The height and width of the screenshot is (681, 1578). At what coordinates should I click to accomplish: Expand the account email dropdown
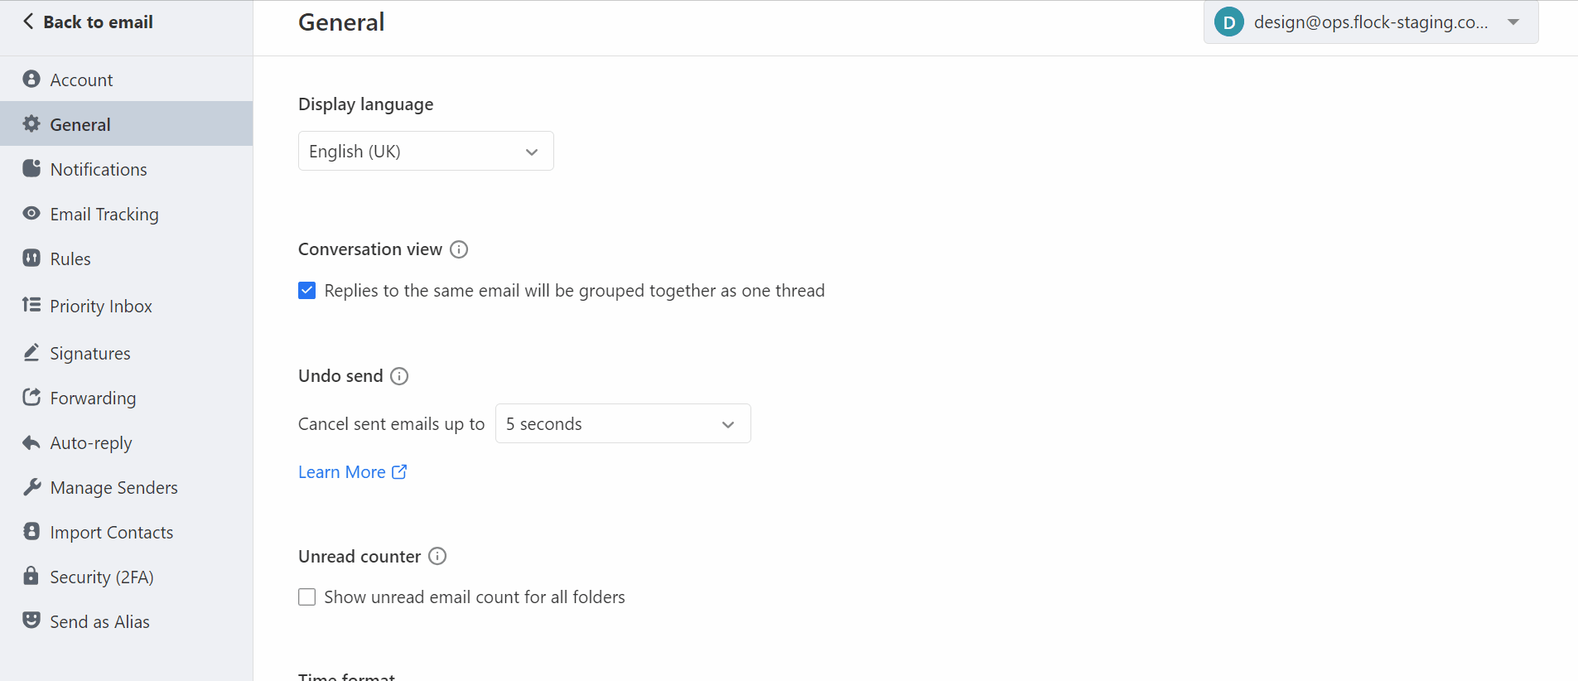tap(1513, 22)
